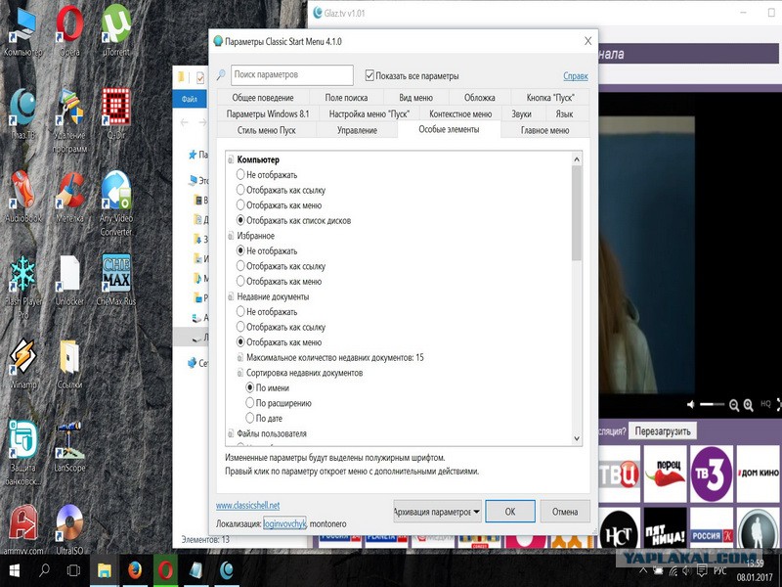Open Task View on the taskbar
This screenshot has height=587, width=782.
tap(73, 570)
